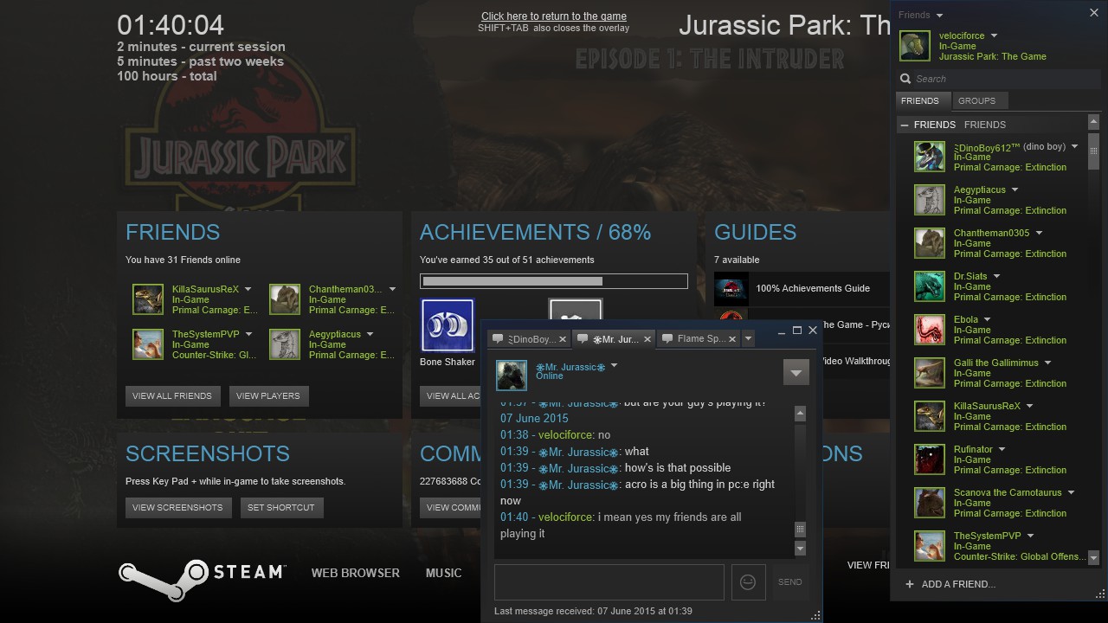Click KillaSaurusReX avatar in overlay Friends box
The image size is (1108, 623).
coord(148,299)
